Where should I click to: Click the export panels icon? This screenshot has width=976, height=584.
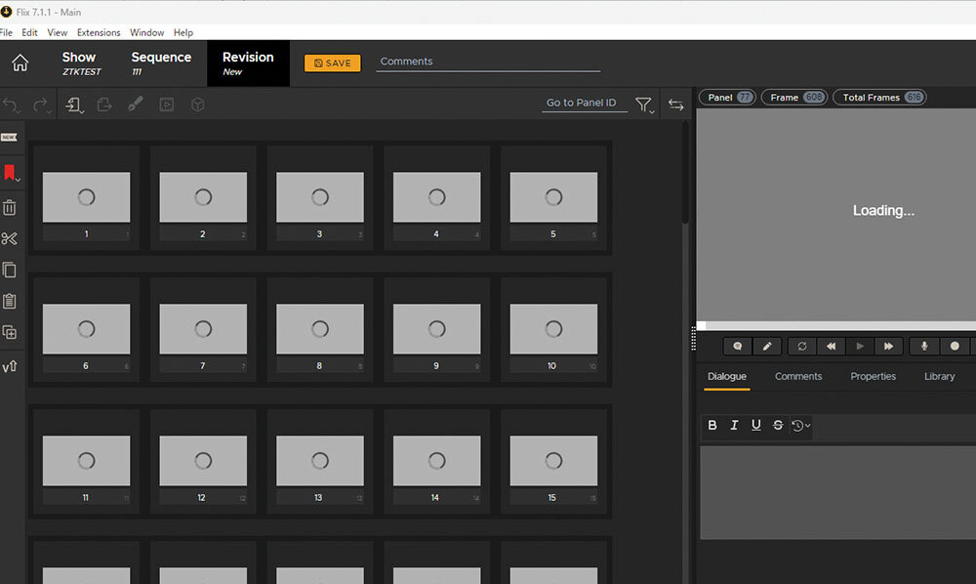pyautogui.click(x=104, y=104)
